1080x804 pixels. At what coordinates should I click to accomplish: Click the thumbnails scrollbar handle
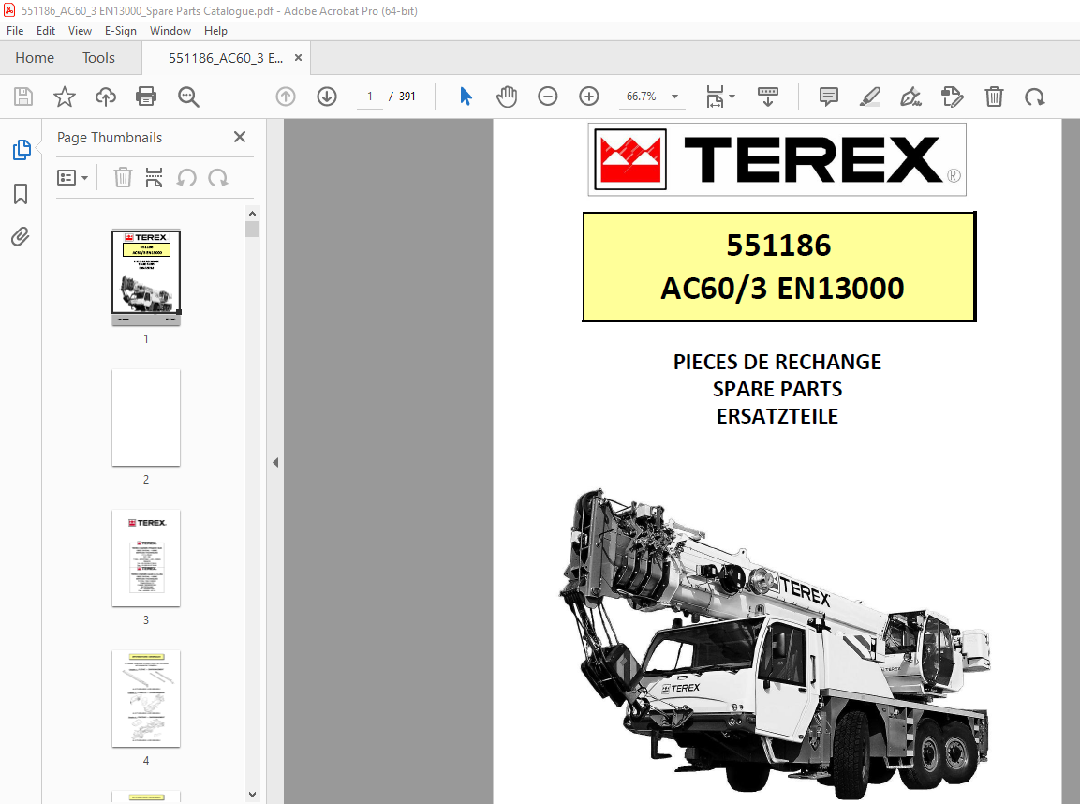coord(252,229)
